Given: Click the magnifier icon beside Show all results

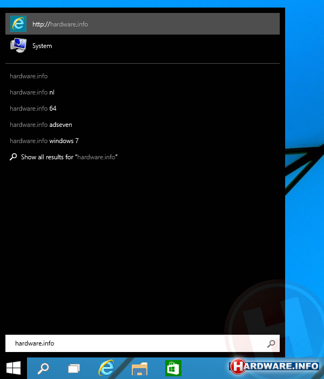Looking at the screenshot, I should click(13, 157).
